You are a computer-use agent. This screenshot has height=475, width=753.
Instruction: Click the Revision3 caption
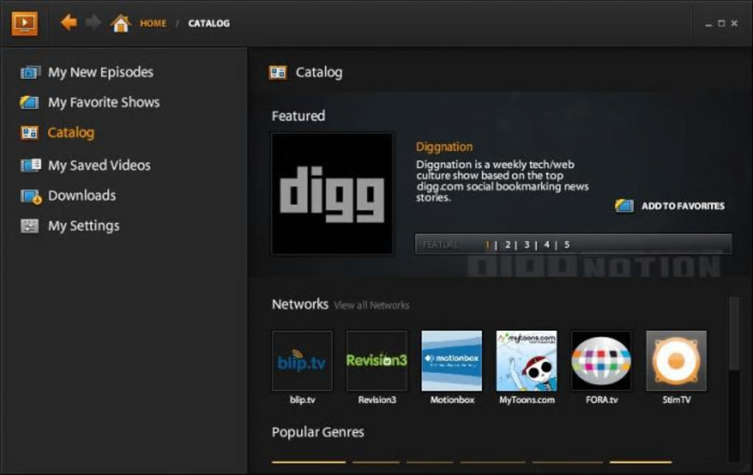(x=377, y=400)
